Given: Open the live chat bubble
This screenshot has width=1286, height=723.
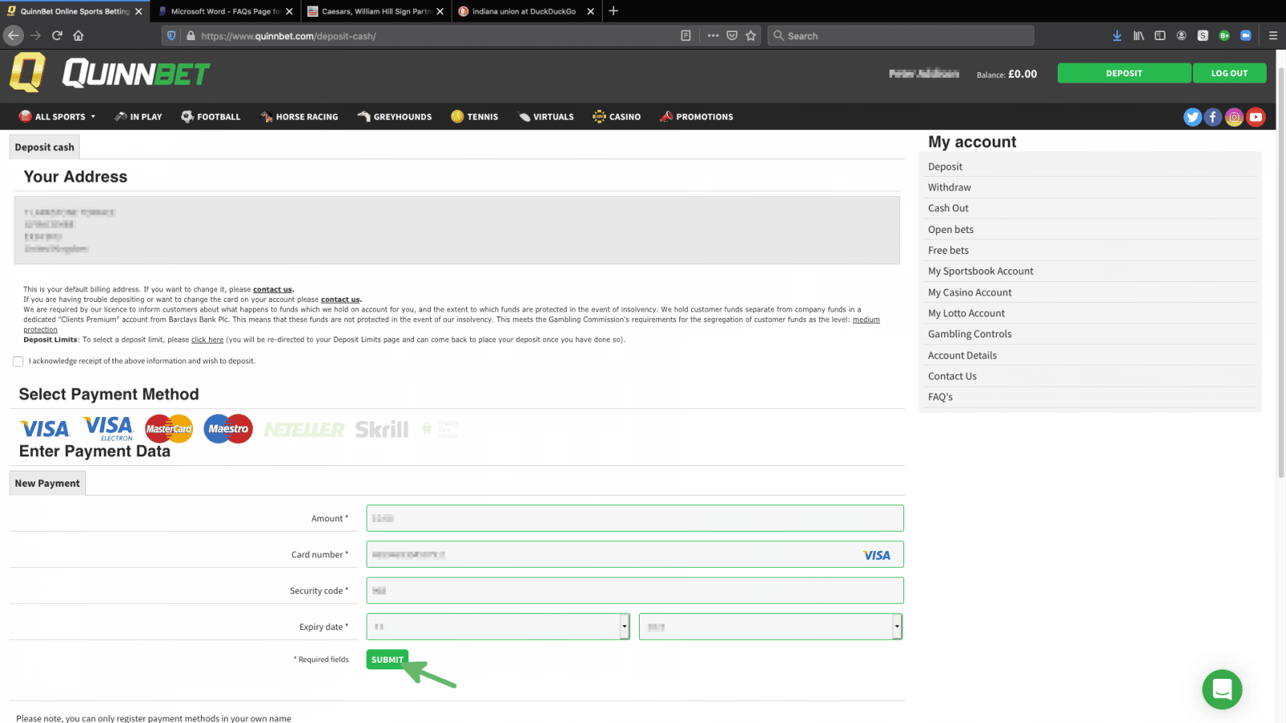Looking at the screenshot, I should (x=1222, y=689).
